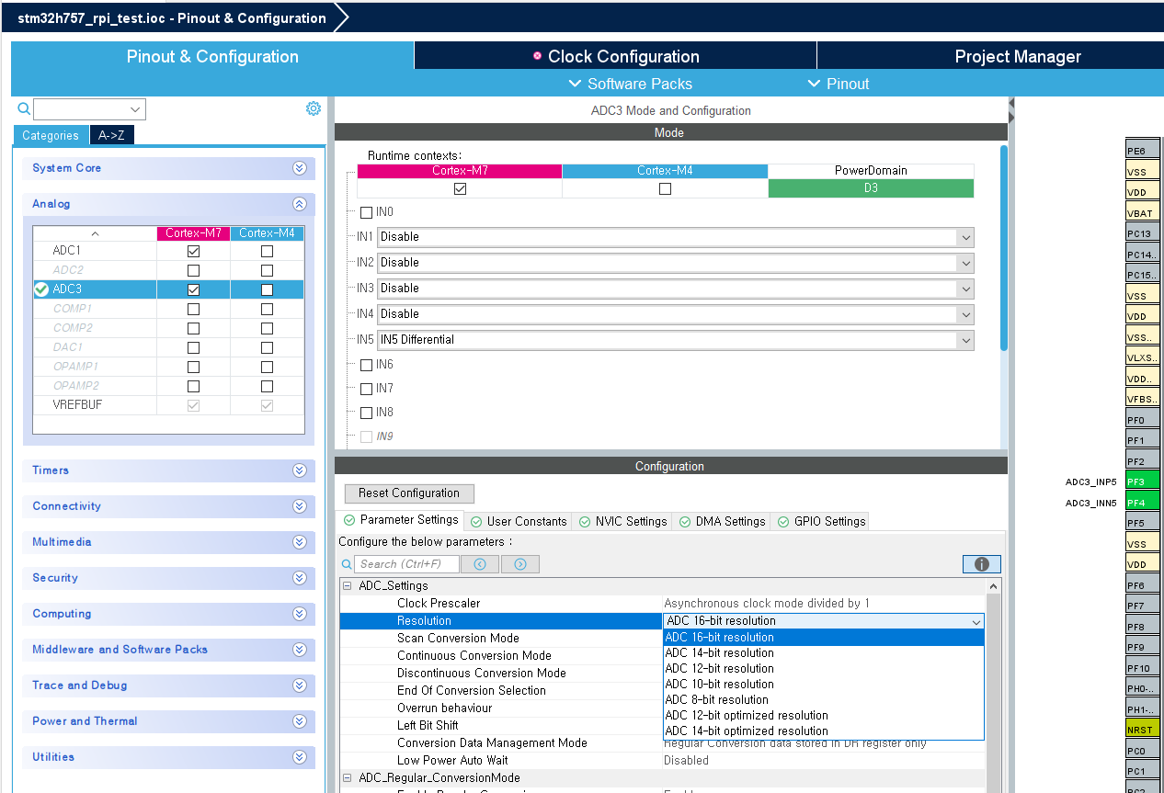Screen dimensions: 1164x793
Task: Select the NRST pin on the chip
Action: [x=1143, y=730]
